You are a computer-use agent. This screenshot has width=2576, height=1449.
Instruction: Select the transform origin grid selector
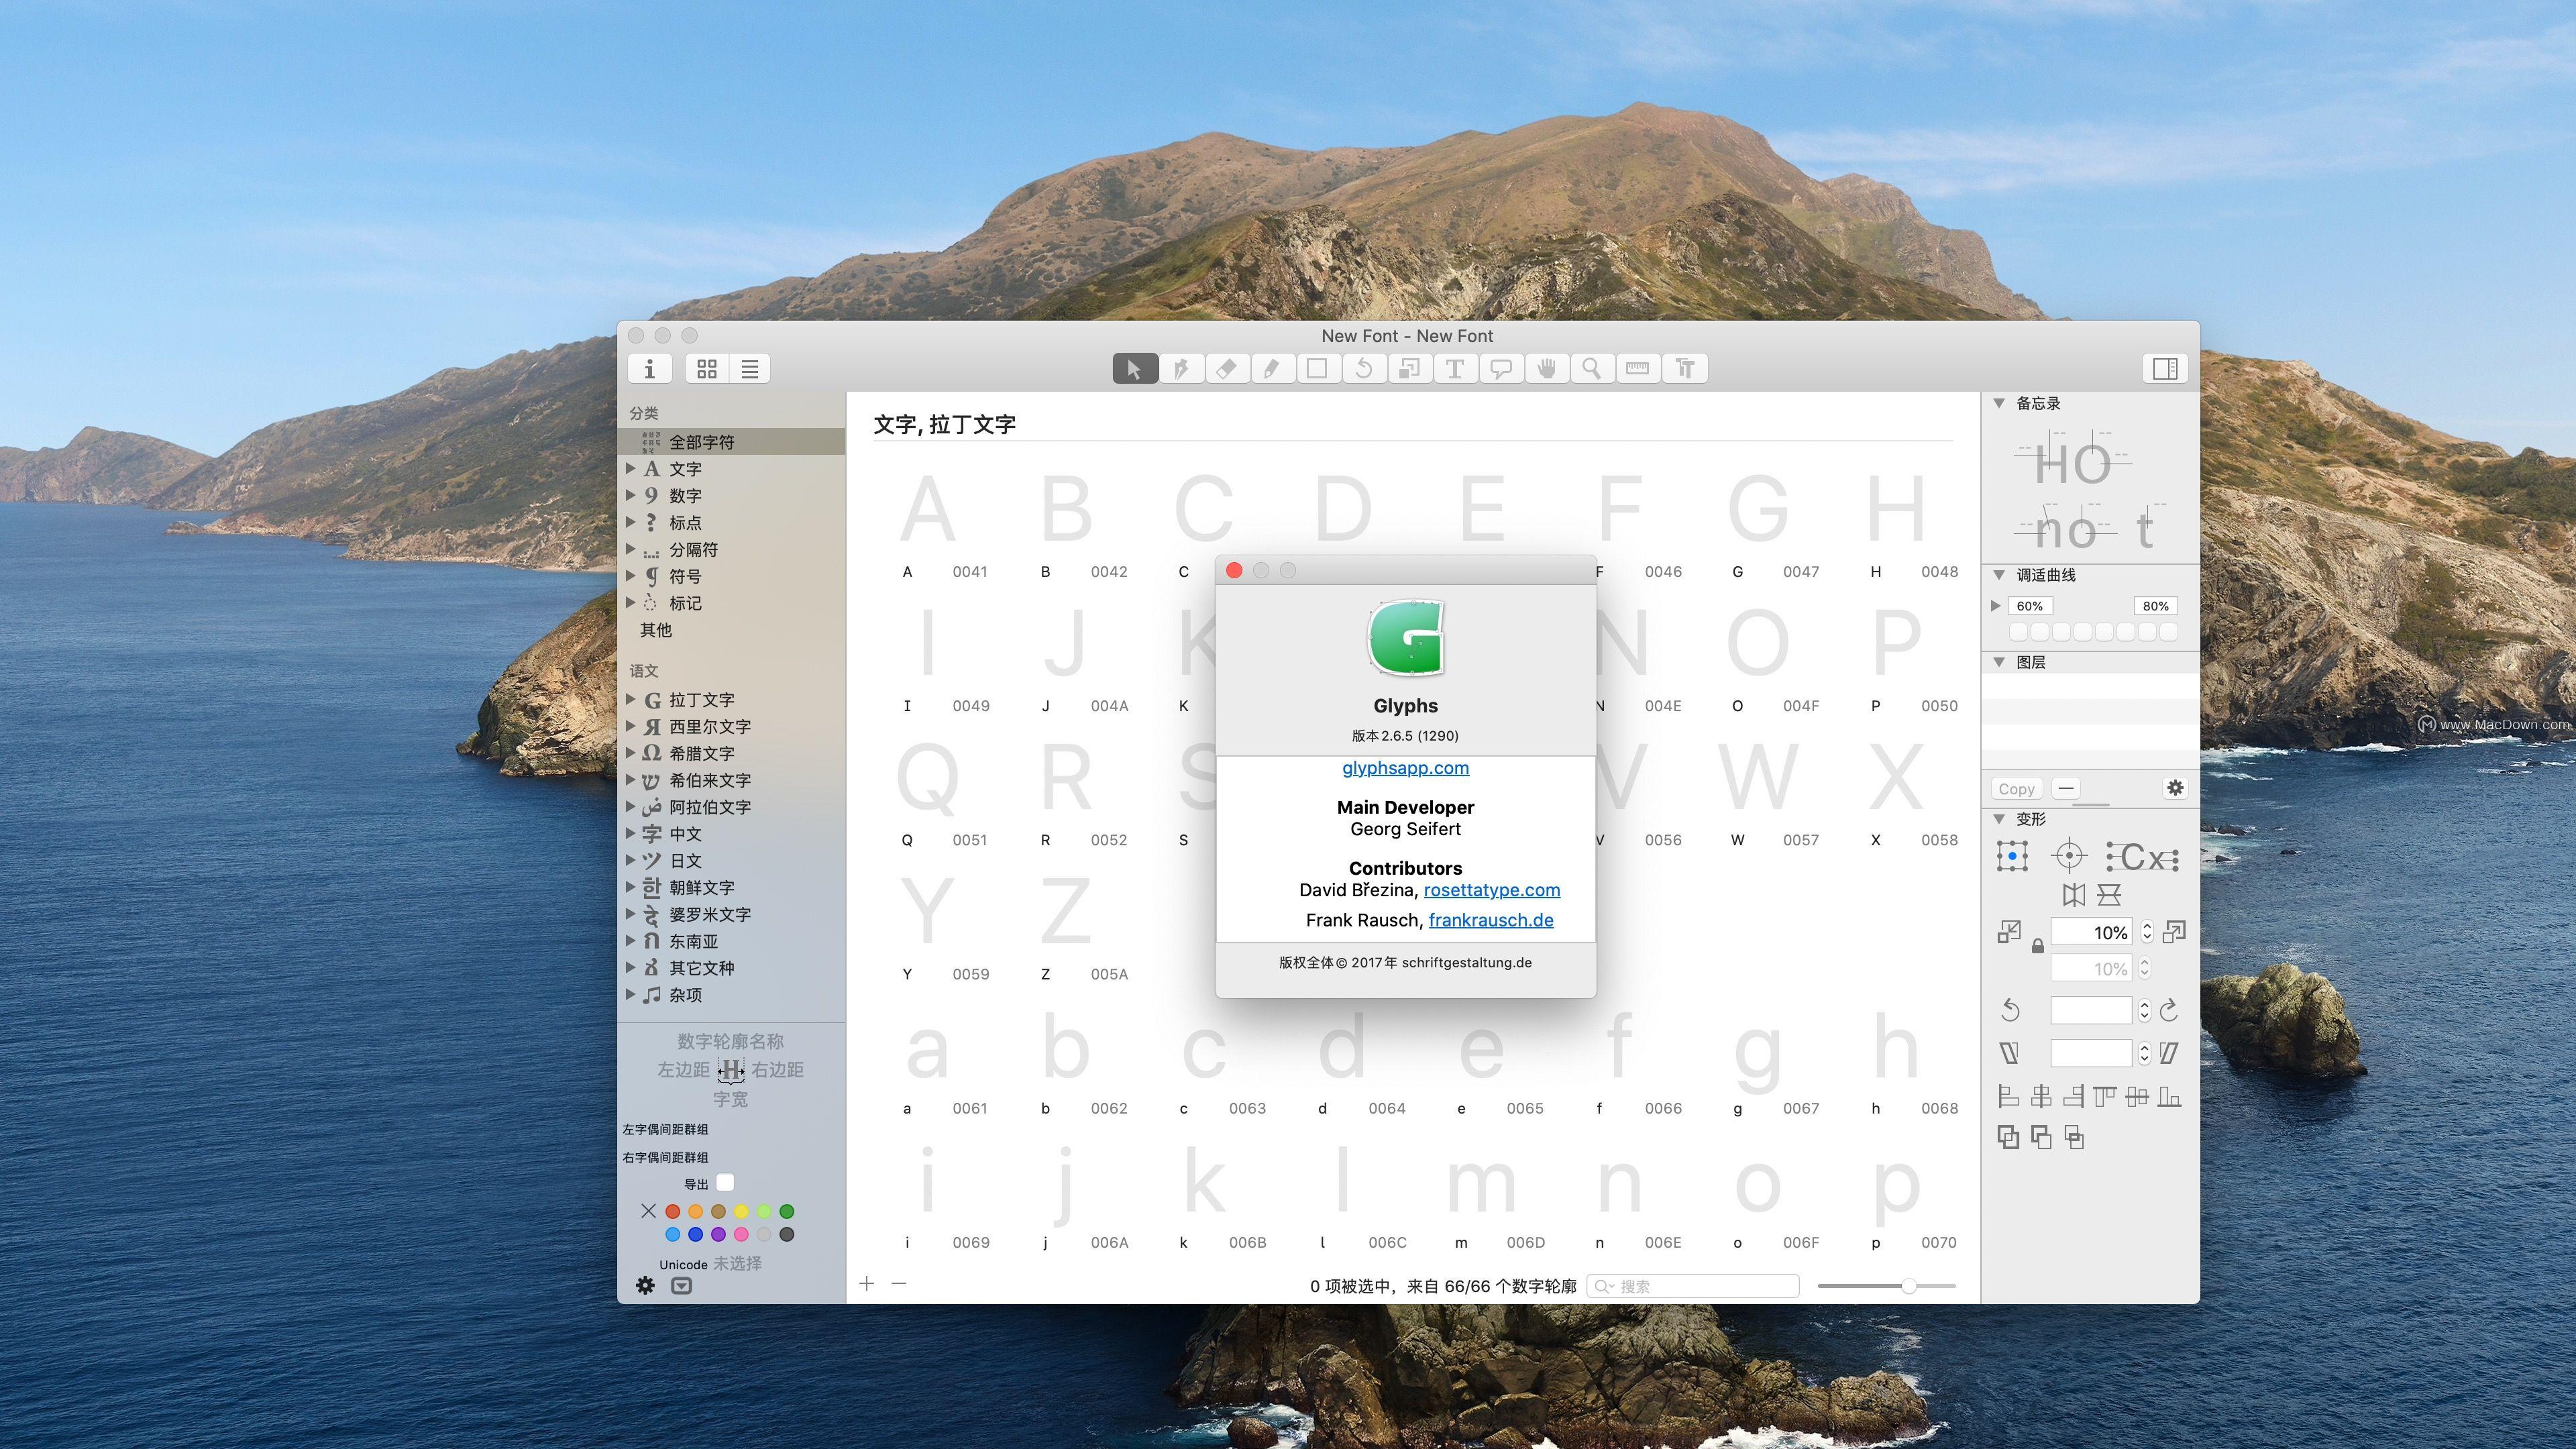(x=2012, y=857)
